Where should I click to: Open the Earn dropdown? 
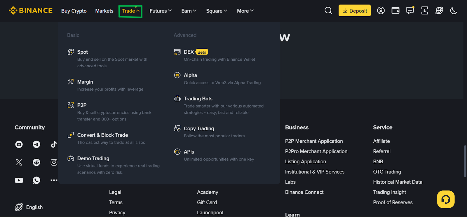point(189,10)
